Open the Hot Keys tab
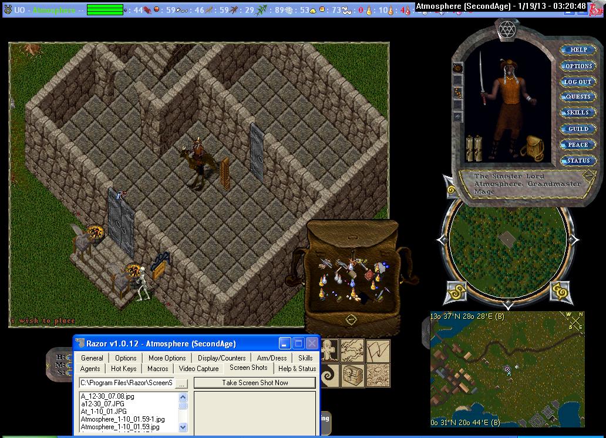The width and height of the screenshot is (606, 438). 124,369
